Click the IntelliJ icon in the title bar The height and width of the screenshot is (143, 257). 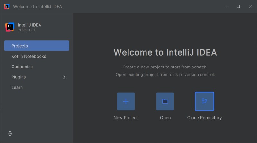click(x=7, y=6)
